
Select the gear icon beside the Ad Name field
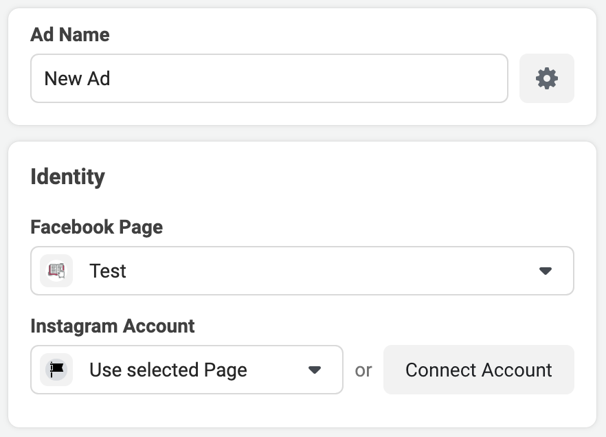tap(546, 78)
